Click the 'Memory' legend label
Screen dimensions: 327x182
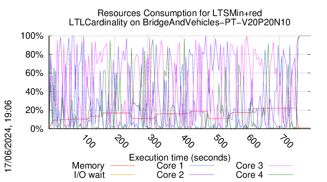tap(88, 166)
